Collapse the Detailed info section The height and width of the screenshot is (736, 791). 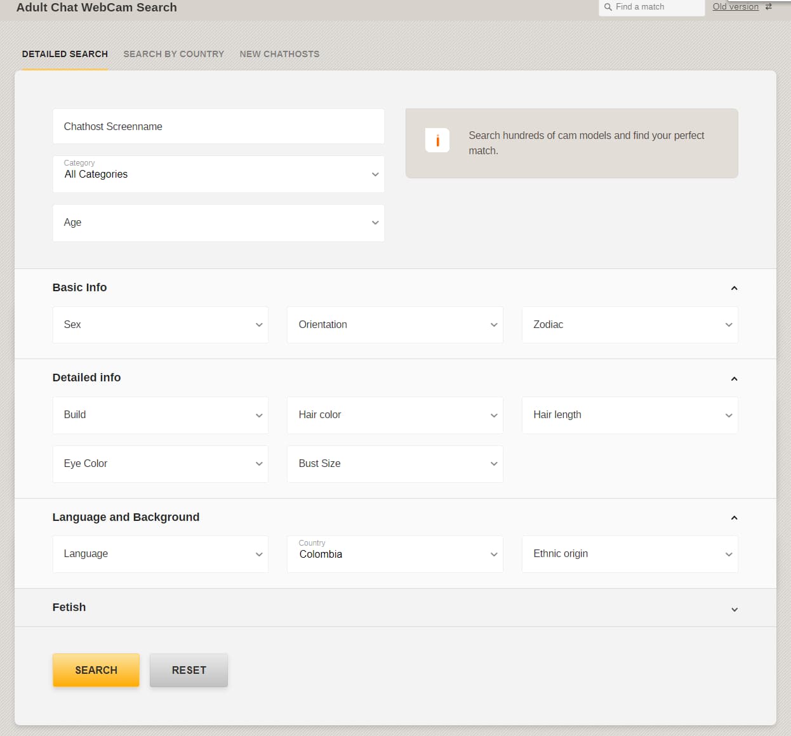point(734,379)
